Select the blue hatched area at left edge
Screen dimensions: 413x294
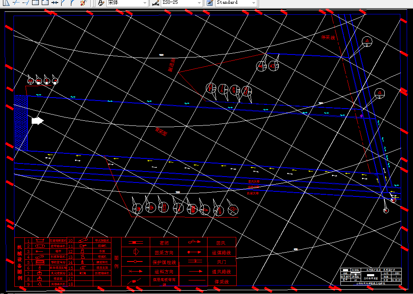(x=21, y=122)
